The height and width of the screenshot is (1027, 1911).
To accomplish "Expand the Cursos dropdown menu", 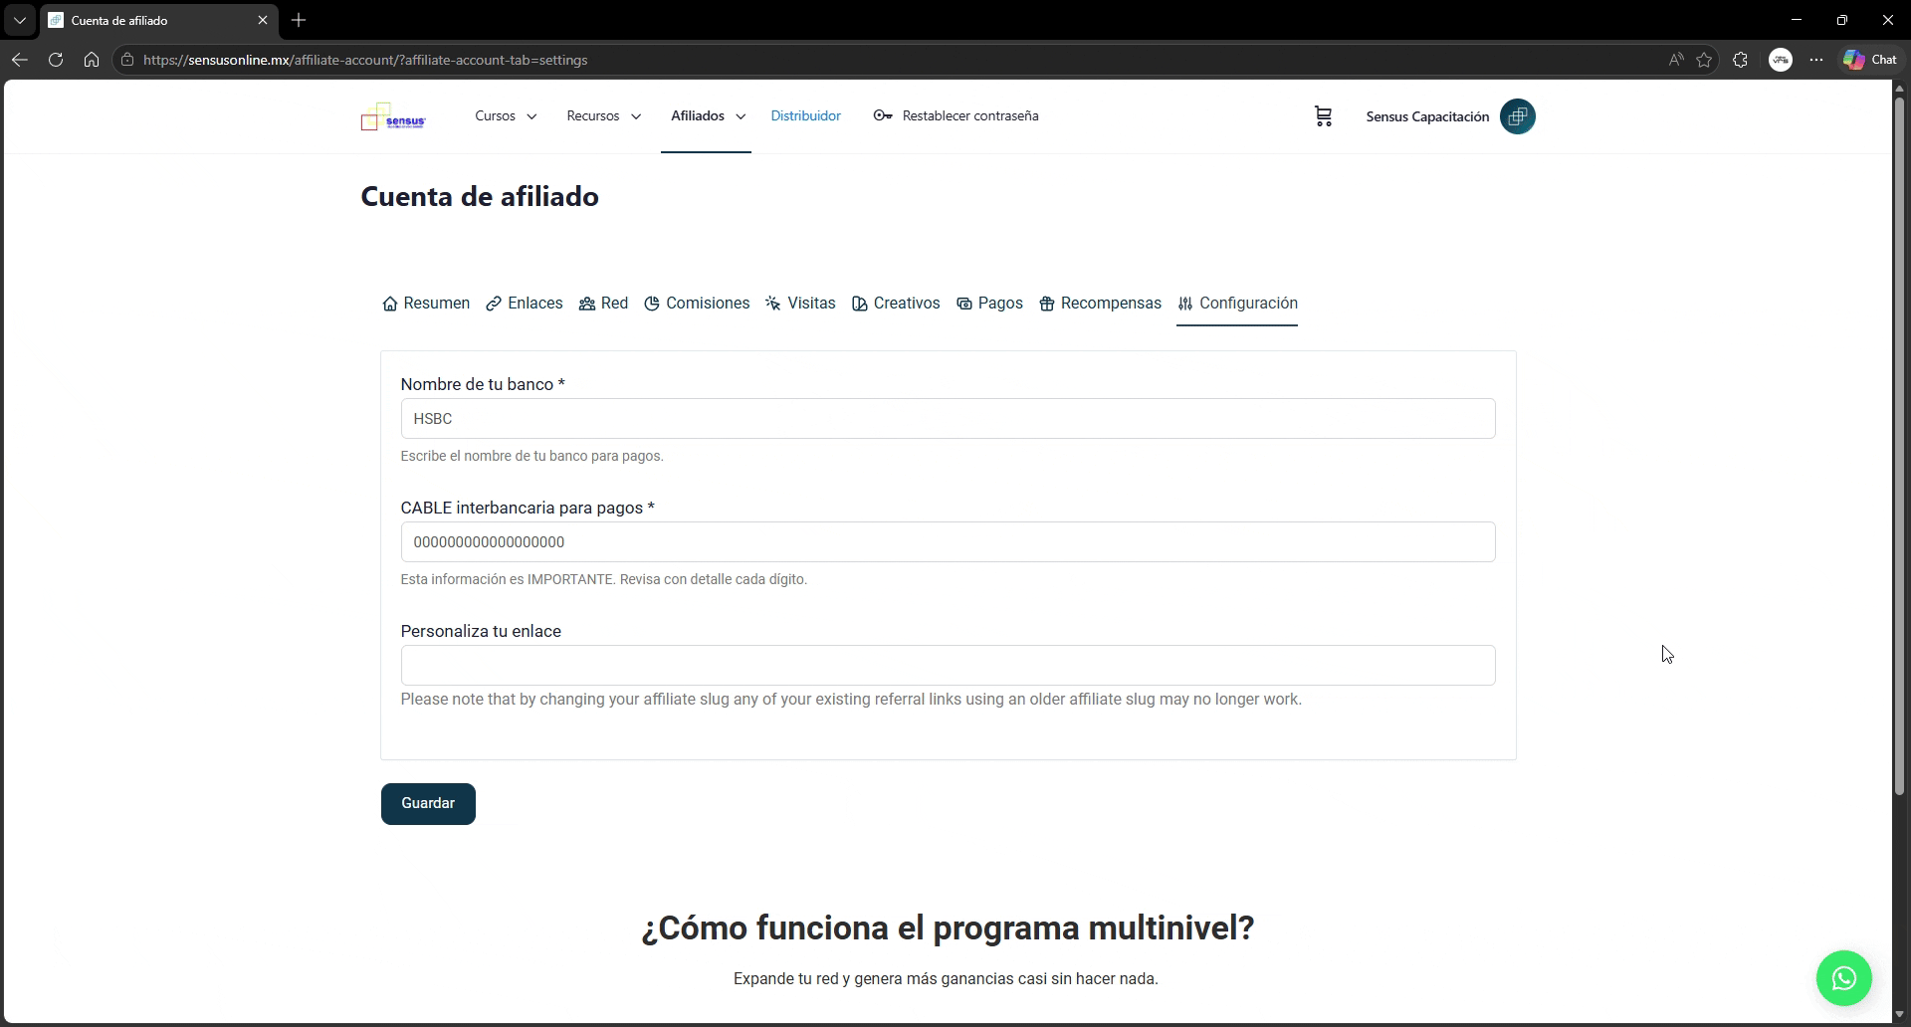I will click(x=506, y=116).
